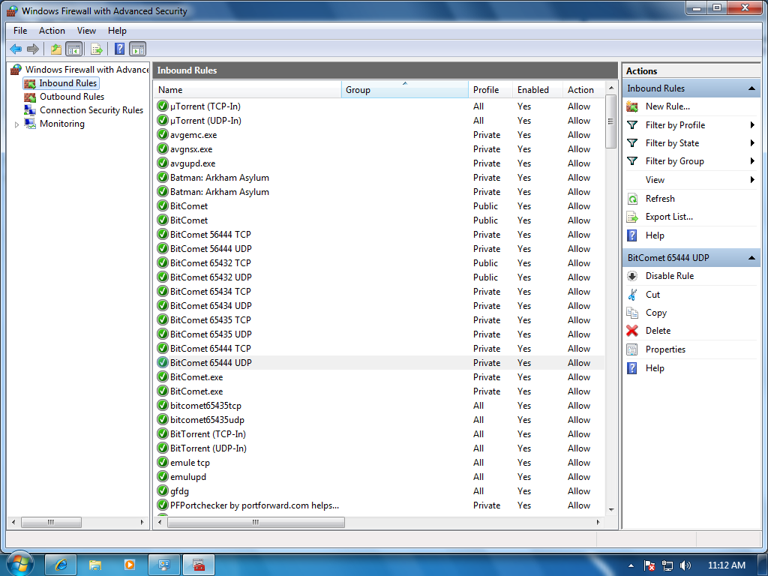Sort by the Profile column header
768x576 pixels.
(490, 90)
